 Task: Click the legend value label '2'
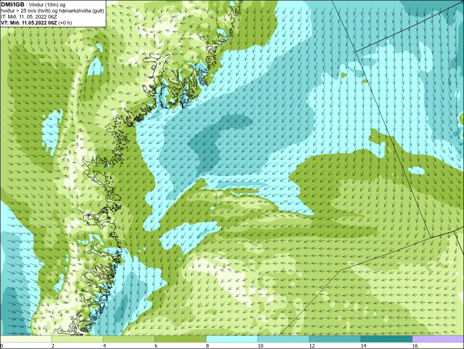53,346
